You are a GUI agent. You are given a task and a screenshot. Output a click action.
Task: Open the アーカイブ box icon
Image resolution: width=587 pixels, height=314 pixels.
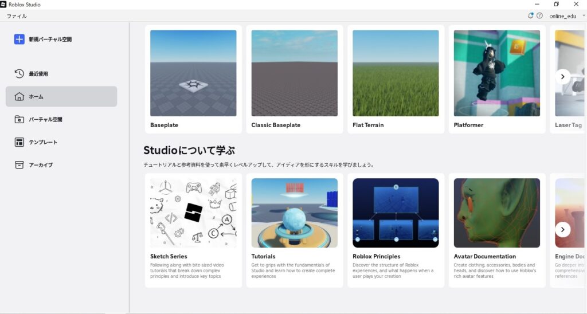point(19,165)
